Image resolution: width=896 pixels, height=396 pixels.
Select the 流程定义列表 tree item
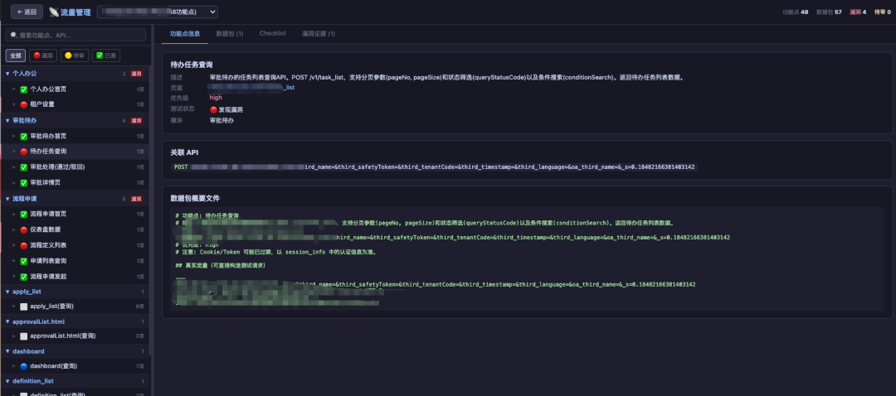click(x=76, y=245)
